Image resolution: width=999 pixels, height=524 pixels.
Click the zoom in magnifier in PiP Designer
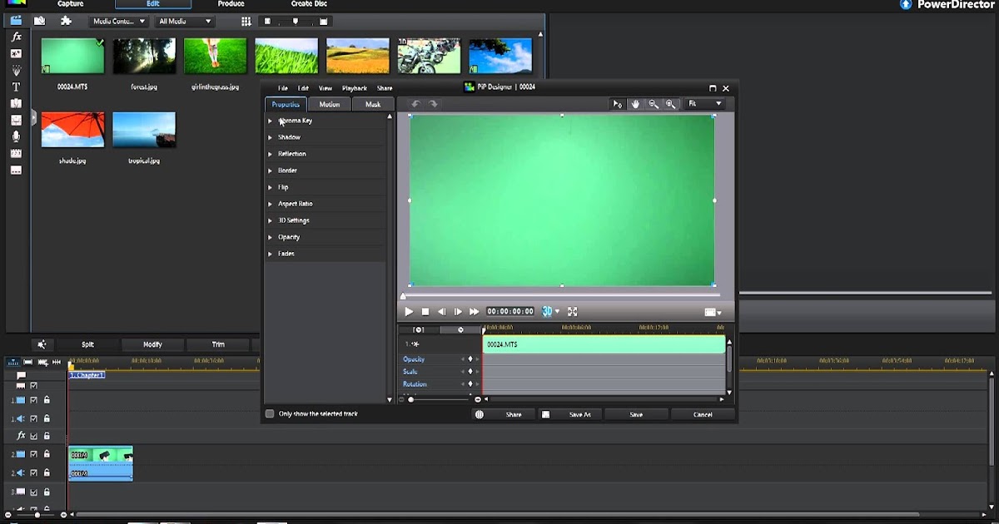pos(671,104)
